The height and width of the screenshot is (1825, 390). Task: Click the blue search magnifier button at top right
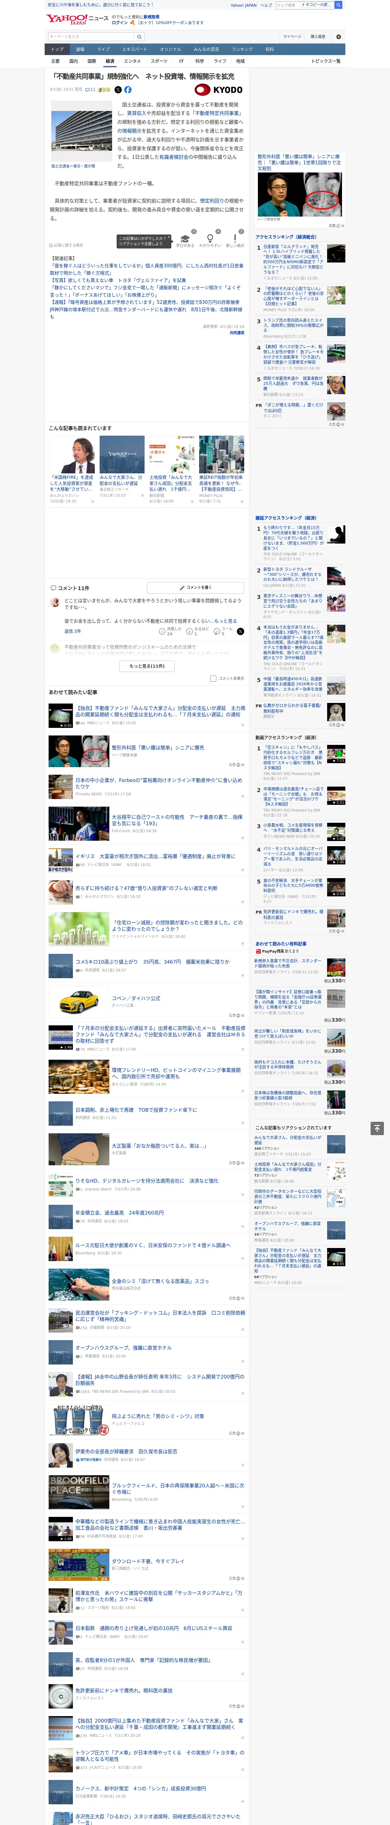tap(338, 5)
